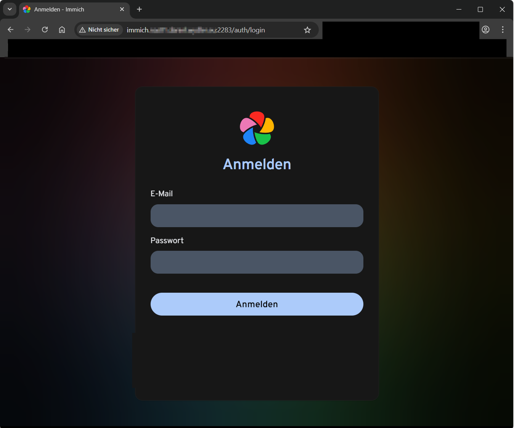Image resolution: width=514 pixels, height=428 pixels.
Task: Close the Anmelden - Immich tab
Action: (122, 9)
